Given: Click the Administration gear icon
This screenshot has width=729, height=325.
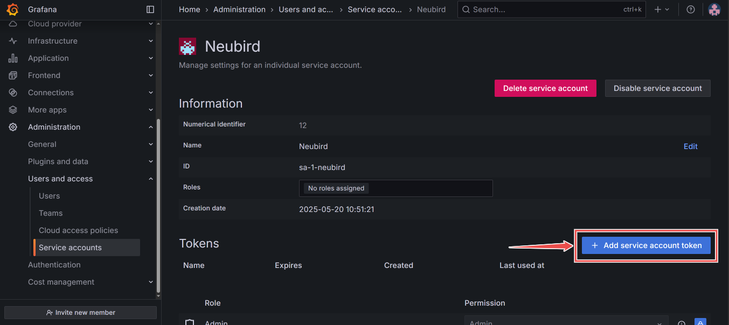Looking at the screenshot, I should [13, 127].
